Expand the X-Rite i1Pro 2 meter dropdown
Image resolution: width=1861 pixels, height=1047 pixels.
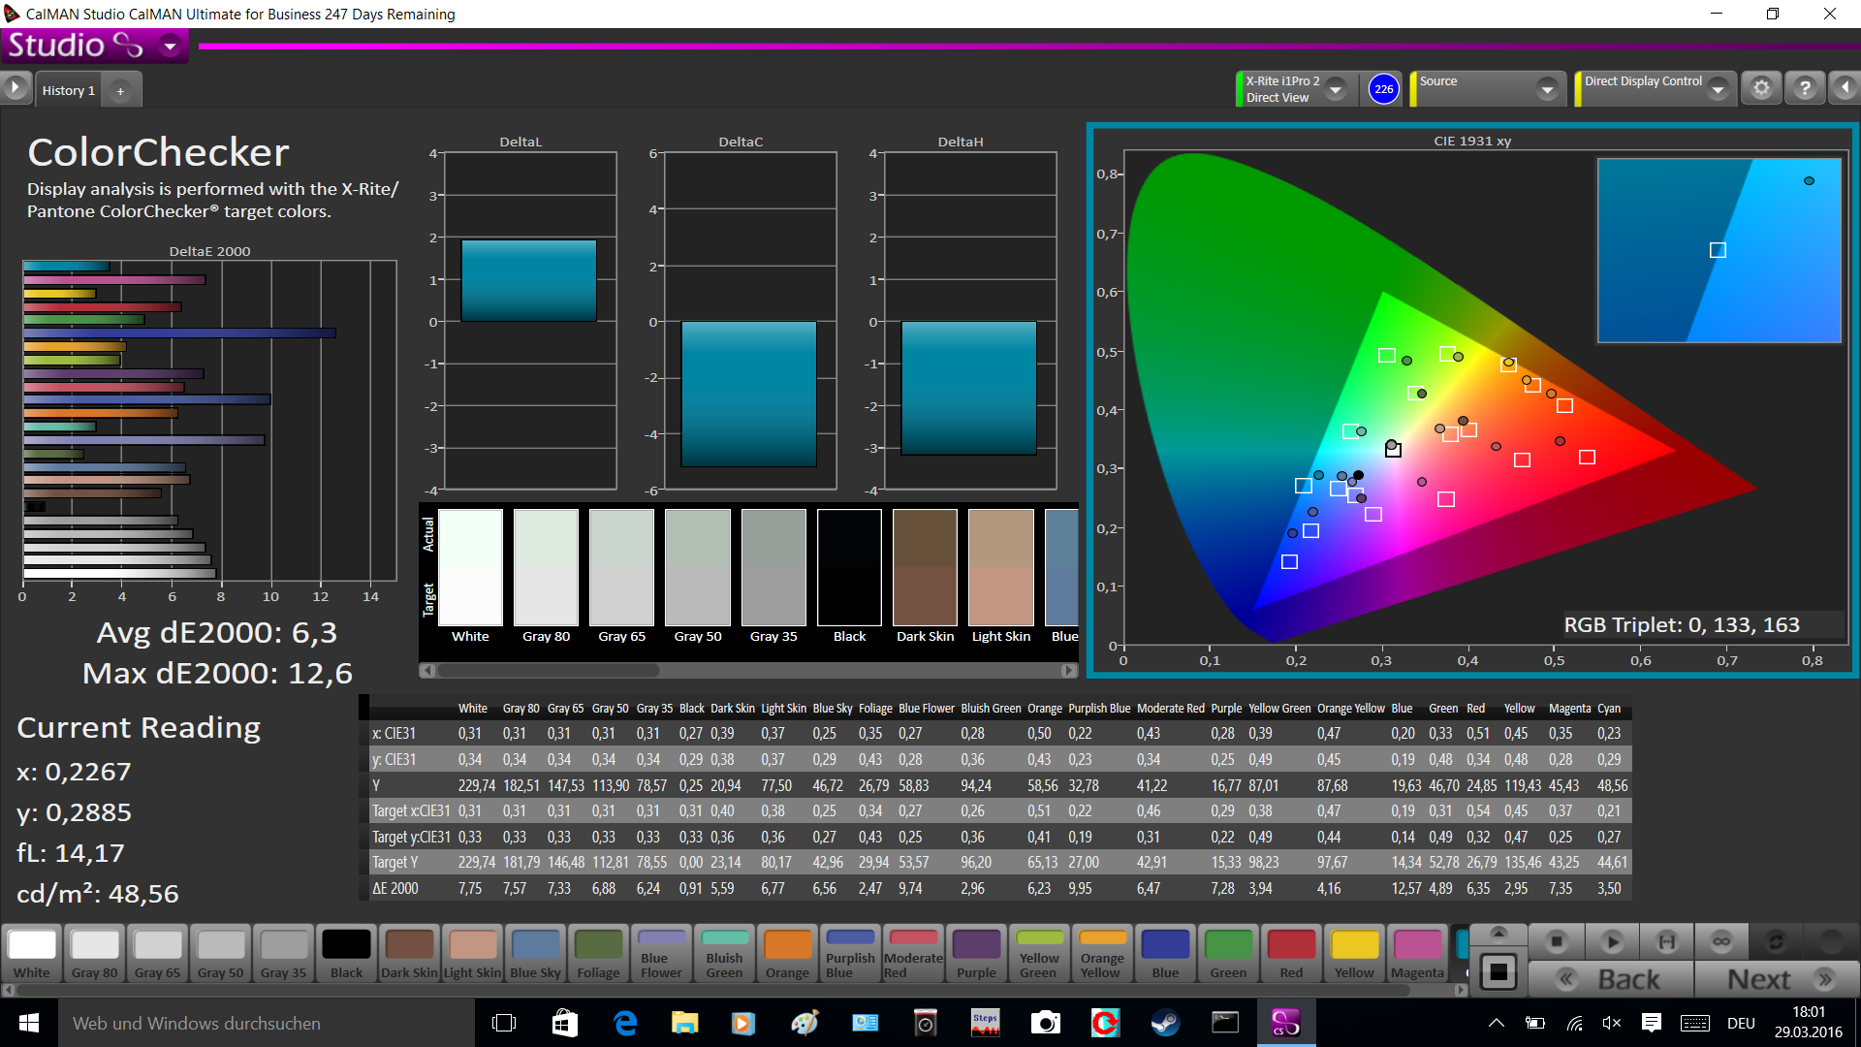[1336, 89]
